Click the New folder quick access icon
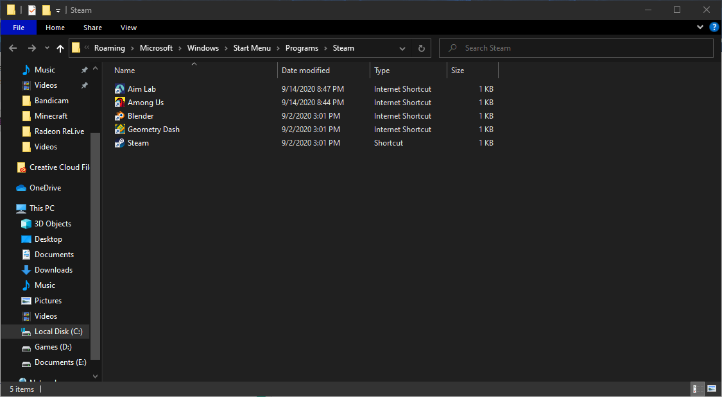Screen dimensions: 722x397 [46, 10]
